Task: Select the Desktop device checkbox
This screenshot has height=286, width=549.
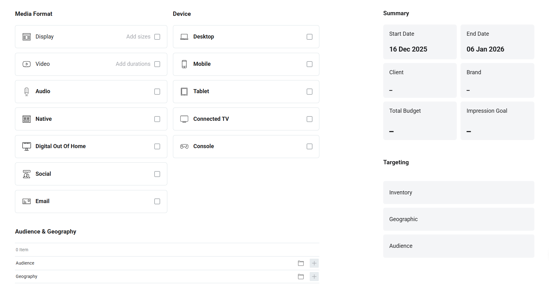Action: [309, 37]
